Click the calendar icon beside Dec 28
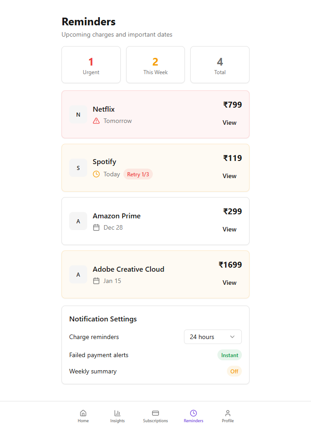 point(96,227)
